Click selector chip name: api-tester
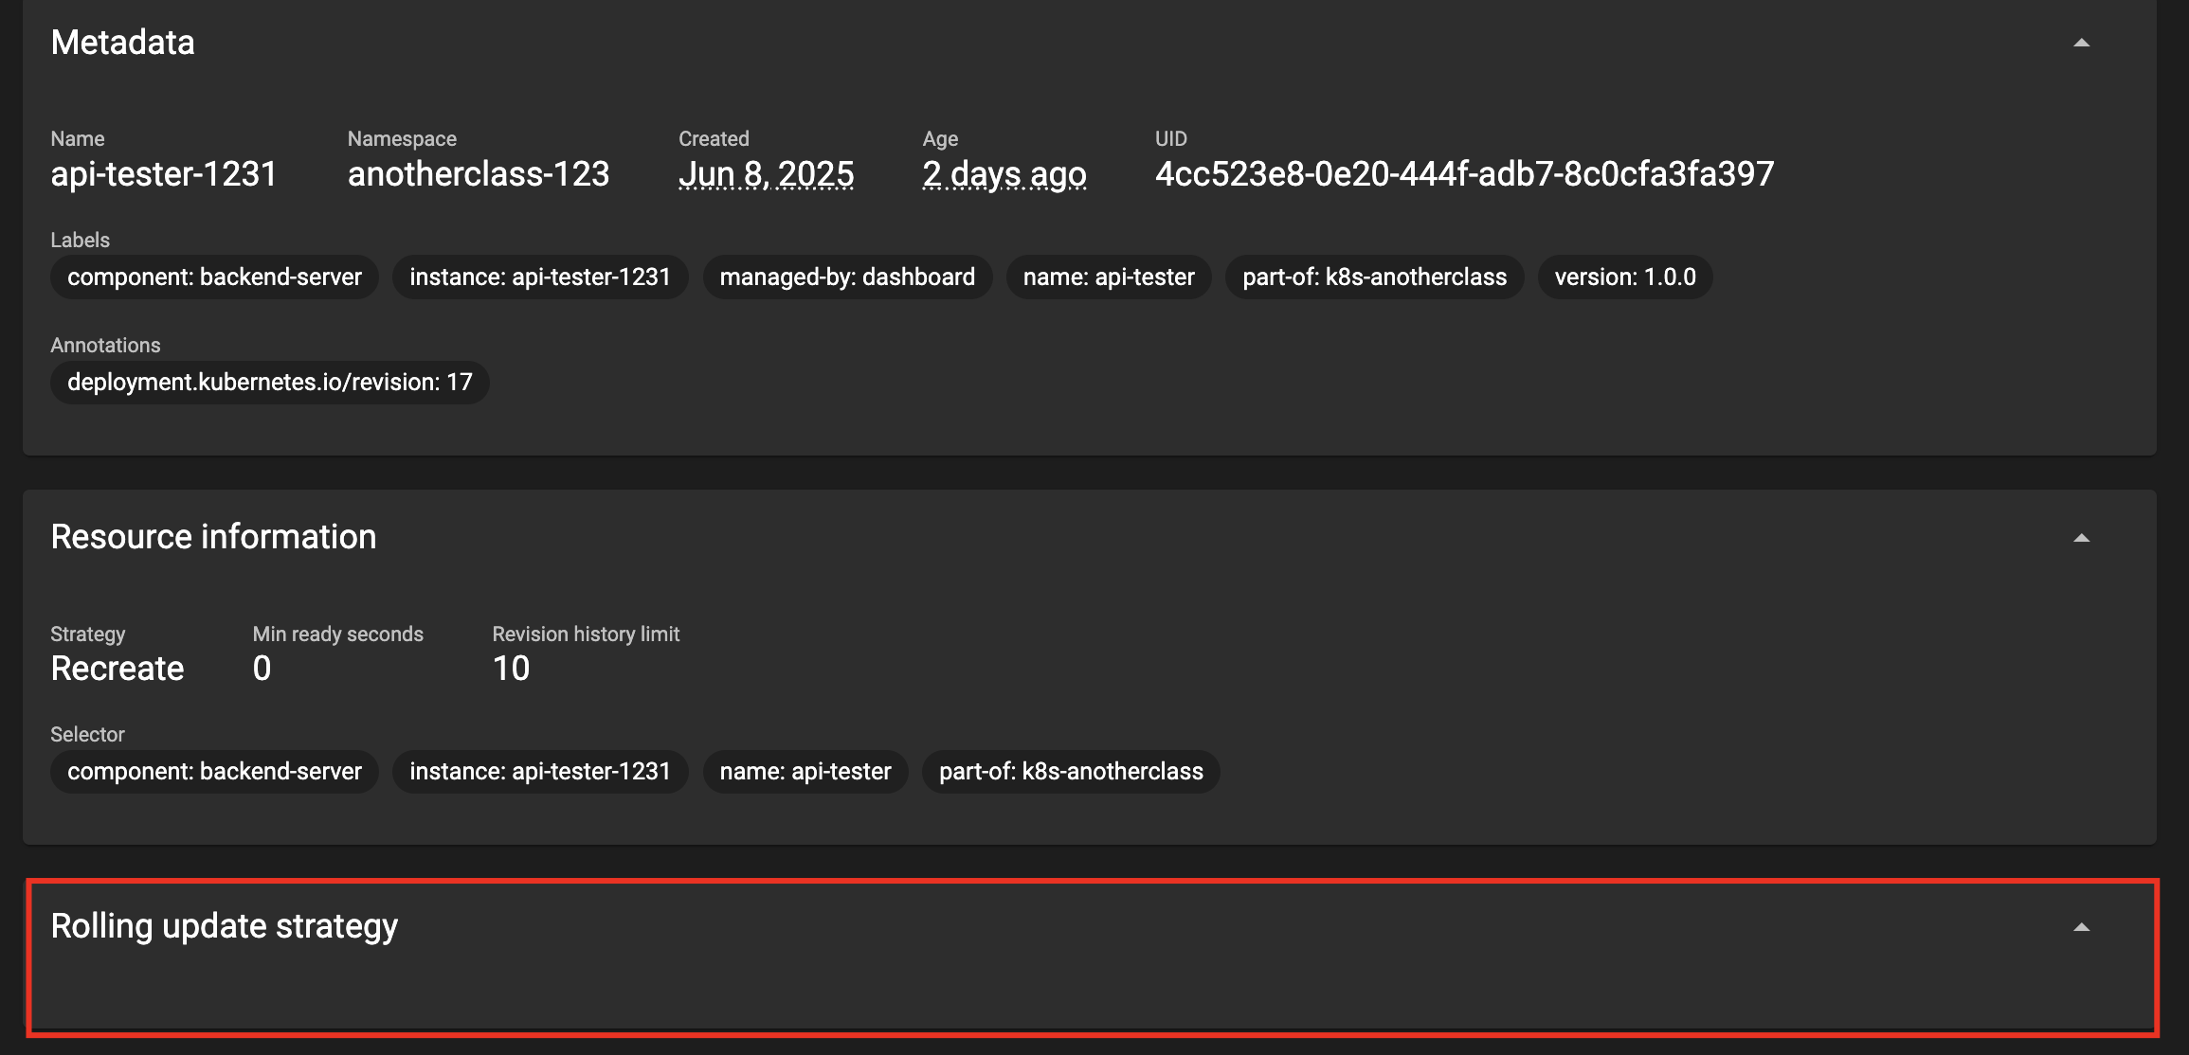The height and width of the screenshot is (1055, 2189). (805, 772)
